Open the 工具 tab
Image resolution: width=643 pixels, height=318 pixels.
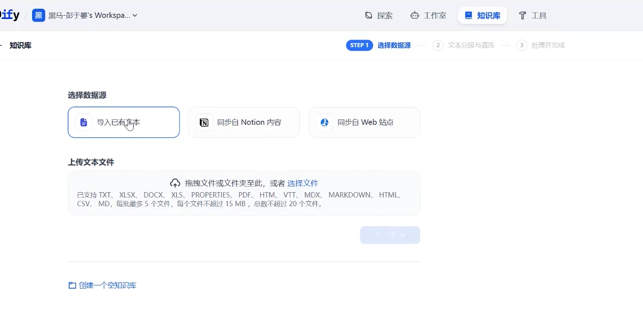coord(533,16)
